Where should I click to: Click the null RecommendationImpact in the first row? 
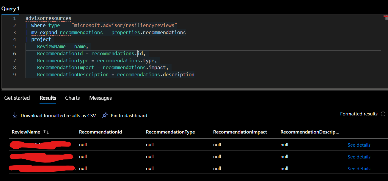click(x=217, y=145)
